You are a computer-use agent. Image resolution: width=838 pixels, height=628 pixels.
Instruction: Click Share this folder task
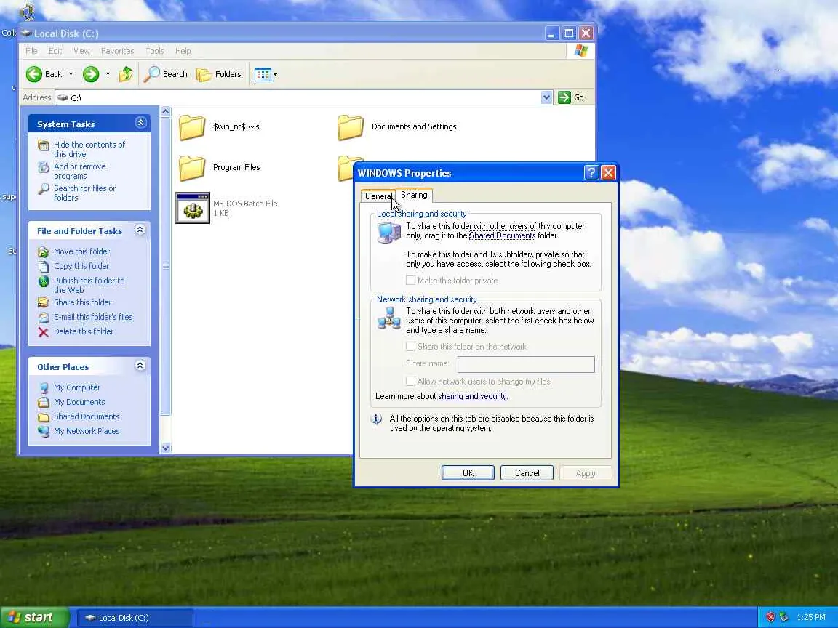click(x=82, y=302)
